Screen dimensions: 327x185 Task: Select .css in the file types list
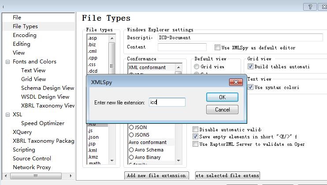(x=92, y=64)
